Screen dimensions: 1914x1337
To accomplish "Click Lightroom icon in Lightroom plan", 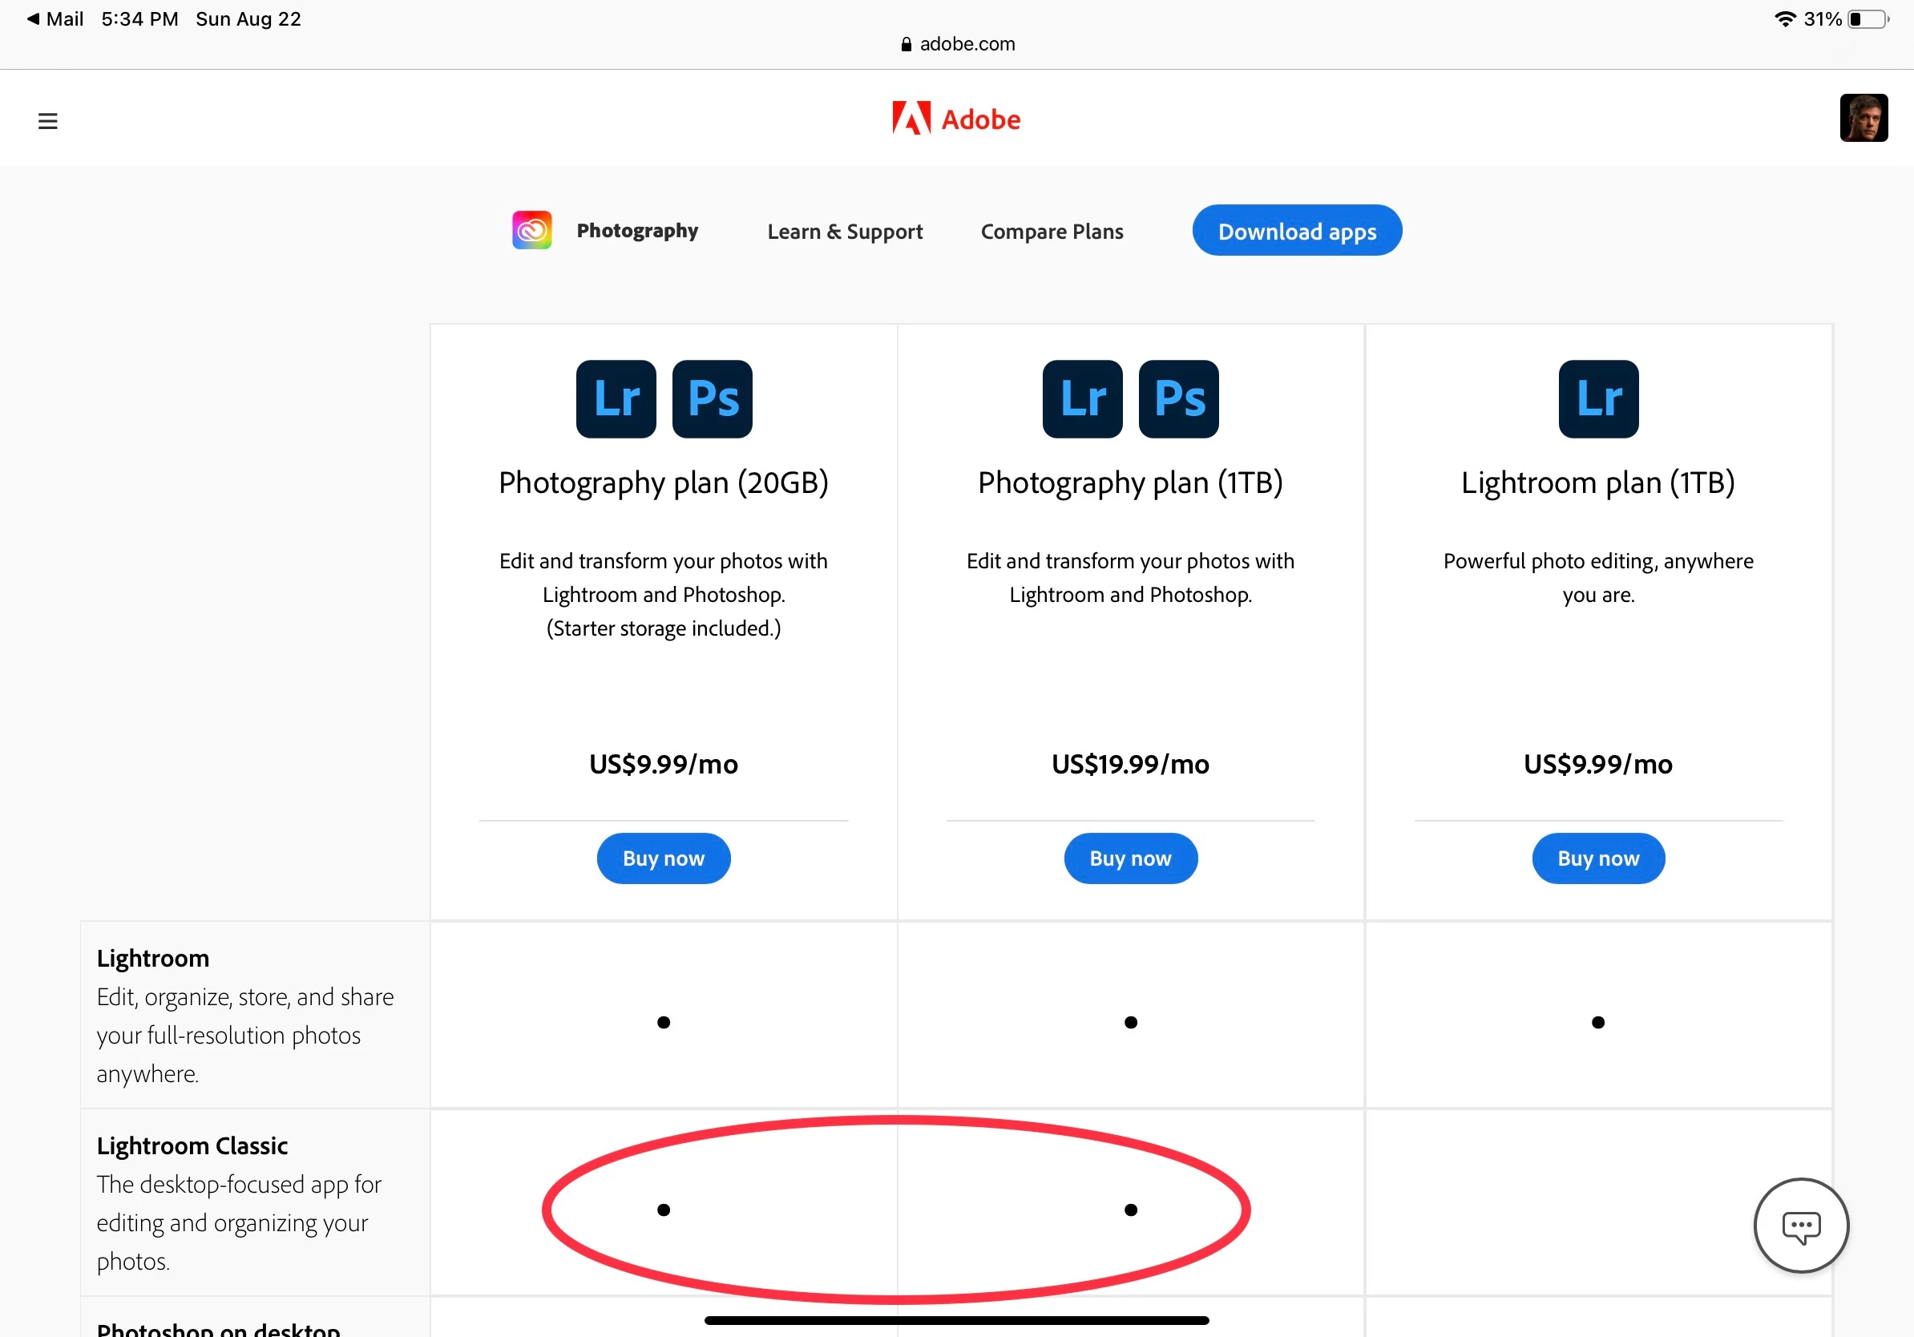I will [1598, 398].
